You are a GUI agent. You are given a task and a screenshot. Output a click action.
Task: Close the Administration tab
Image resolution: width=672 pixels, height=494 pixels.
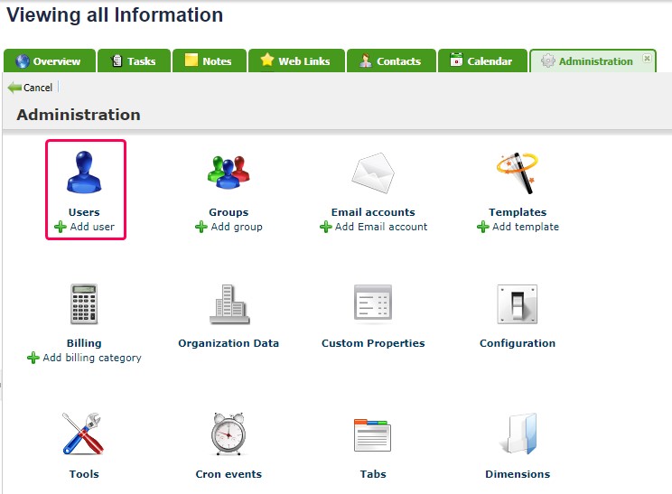click(x=647, y=58)
